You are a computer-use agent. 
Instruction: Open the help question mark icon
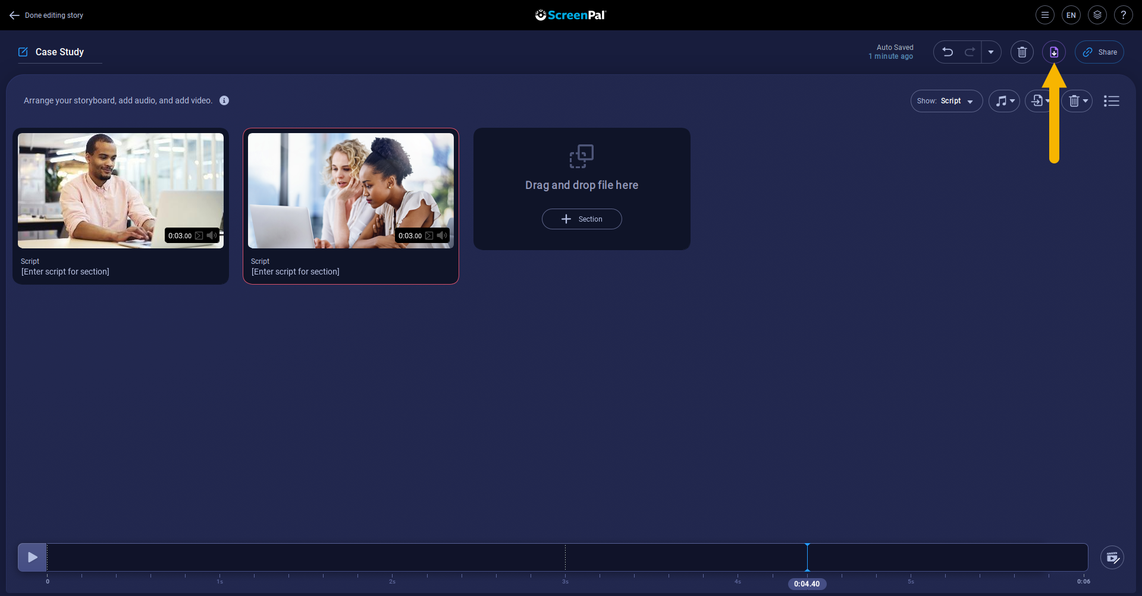pos(1123,15)
